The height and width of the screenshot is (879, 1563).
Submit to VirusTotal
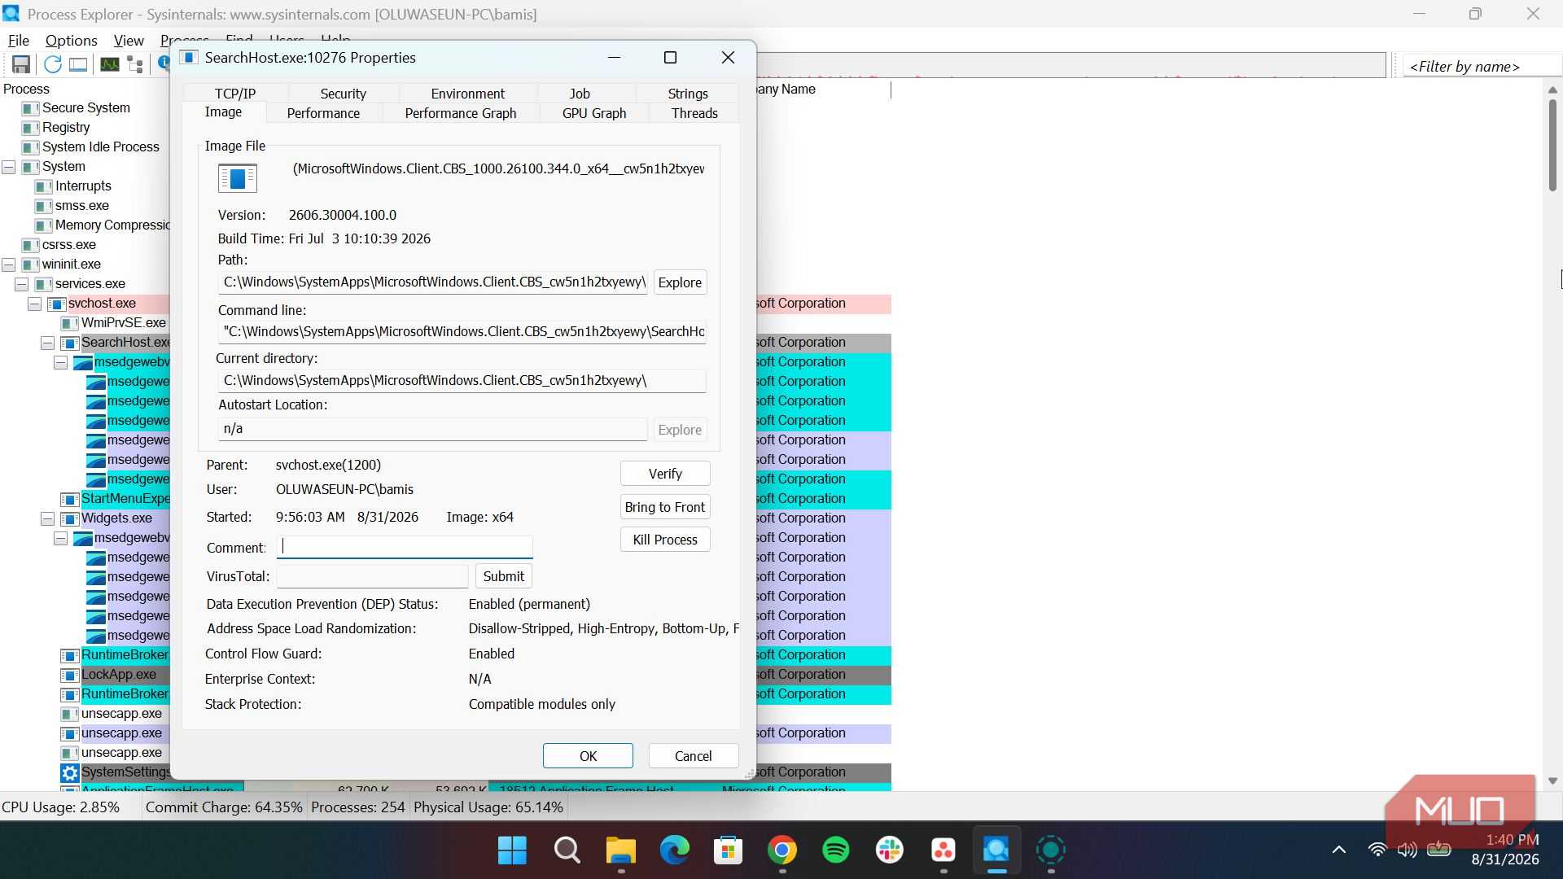pyautogui.click(x=504, y=576)
